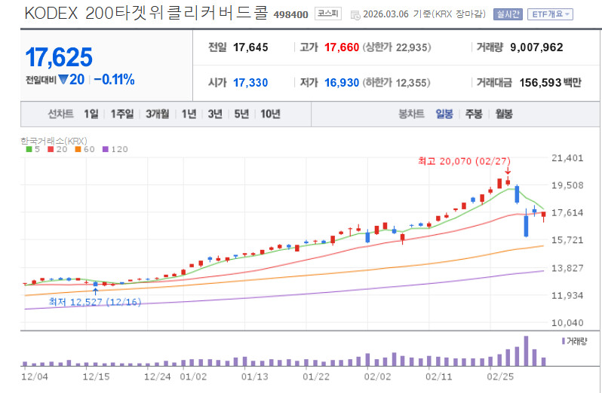Select the 3년 chart range
The width and height of the screenshot is (602, 393).
click(215, 114)
